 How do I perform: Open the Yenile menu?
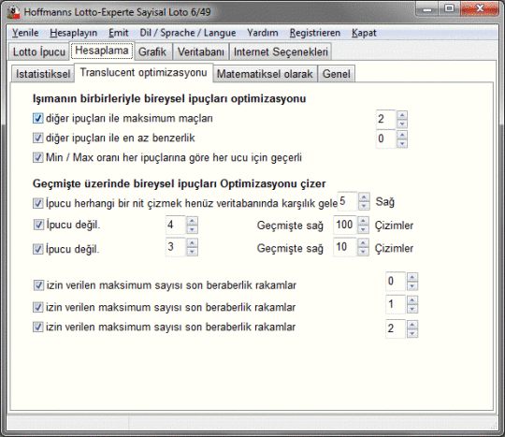[x=25, y=33]
